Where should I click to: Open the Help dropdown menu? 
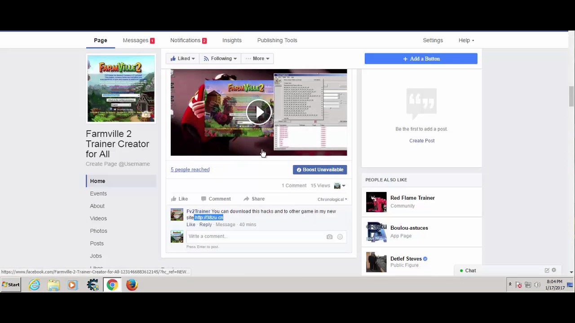point(466,40)
